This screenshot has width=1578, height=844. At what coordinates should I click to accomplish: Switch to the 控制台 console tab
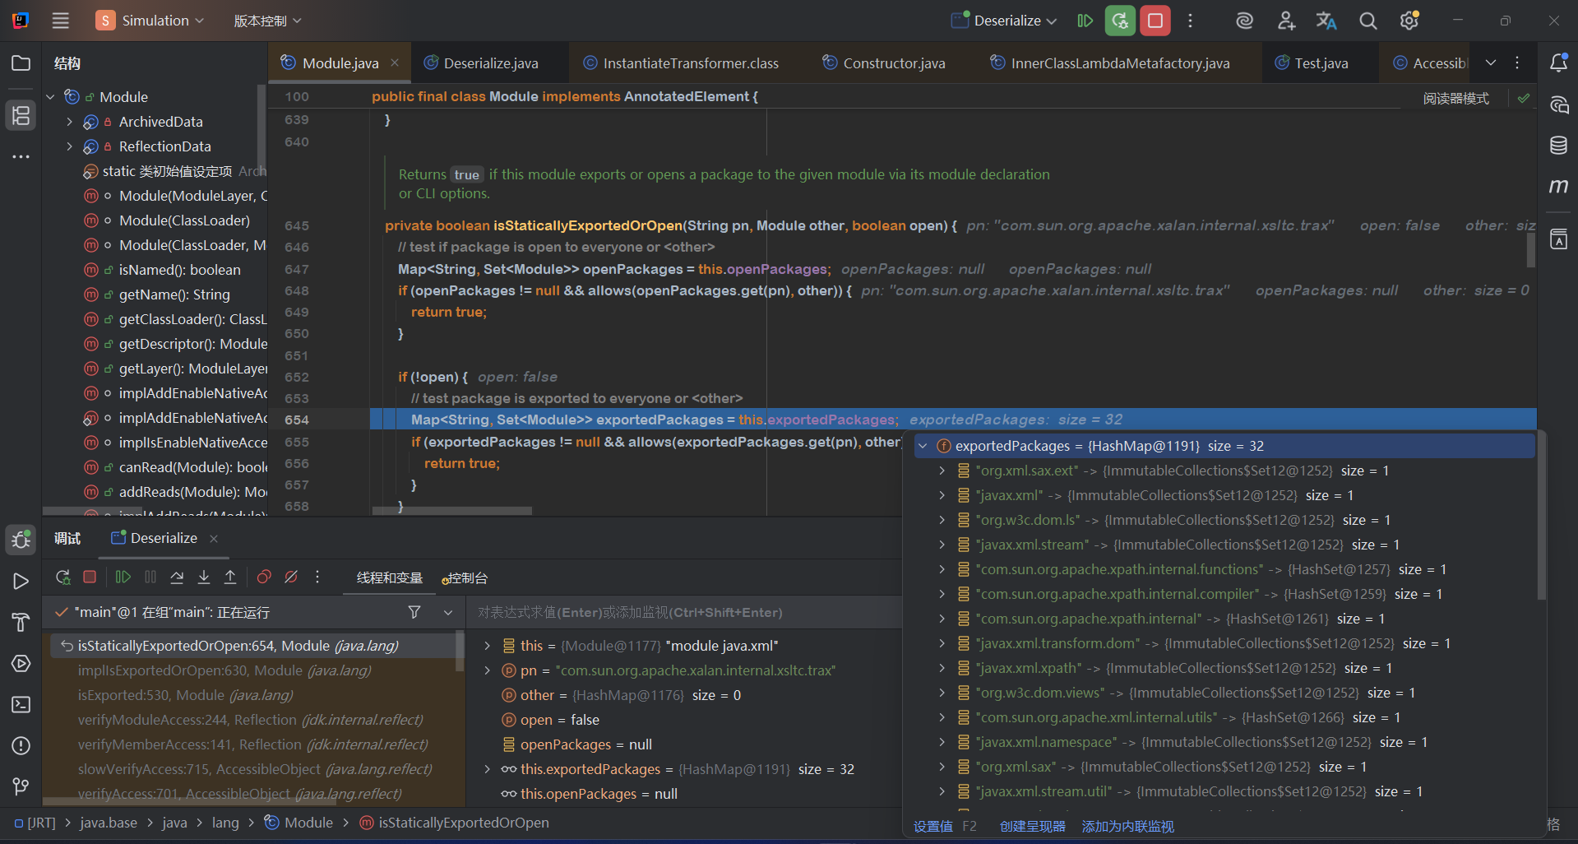(465, 578)
